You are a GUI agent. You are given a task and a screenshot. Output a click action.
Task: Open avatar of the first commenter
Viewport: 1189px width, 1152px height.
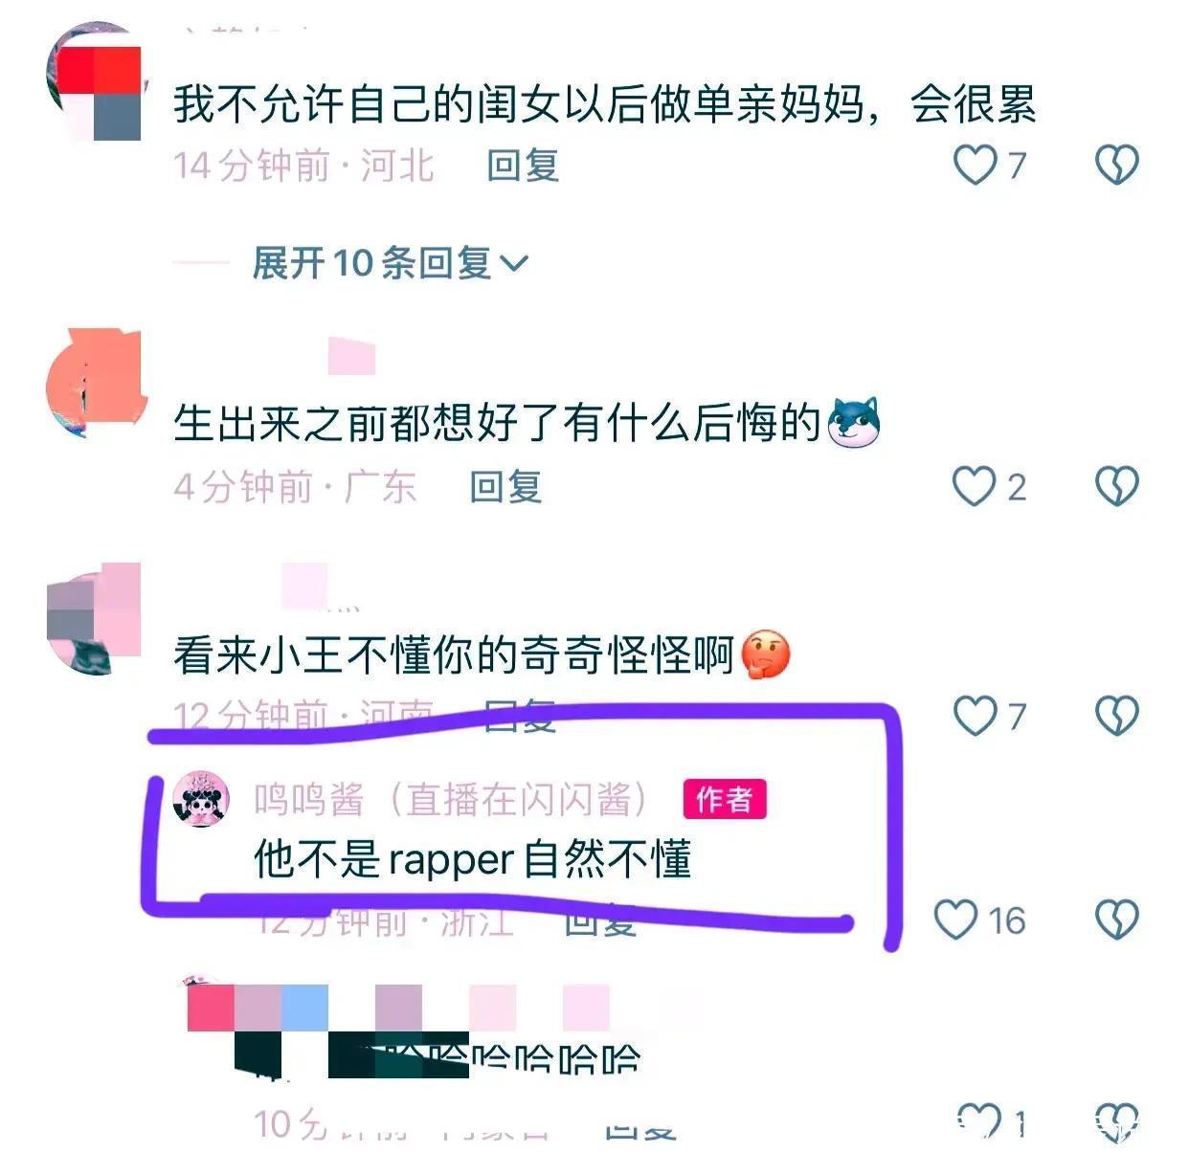coord(94,81)
